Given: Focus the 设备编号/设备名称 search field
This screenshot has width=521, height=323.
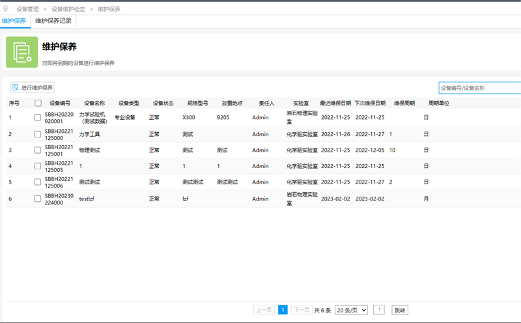Looking at the screenshot, I should pyautogui.click(x=479, y=87).
